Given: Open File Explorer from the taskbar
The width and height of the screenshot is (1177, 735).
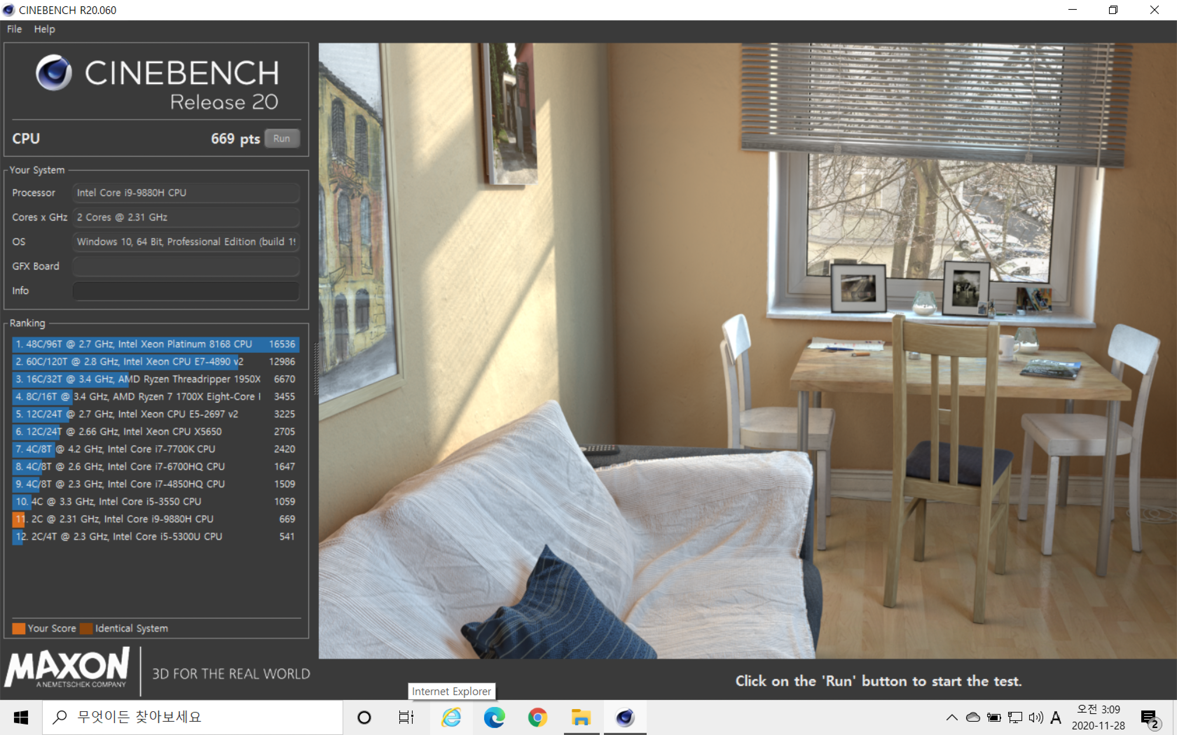Looking at the screenshot, I should 581,717.
